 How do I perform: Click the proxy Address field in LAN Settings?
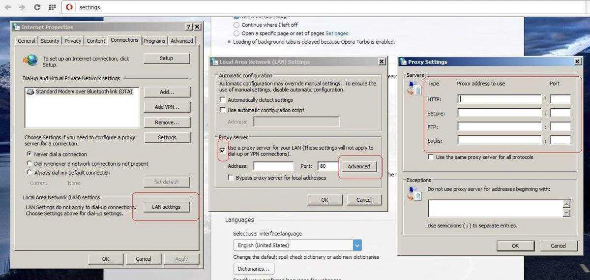[x=273, y=166]
